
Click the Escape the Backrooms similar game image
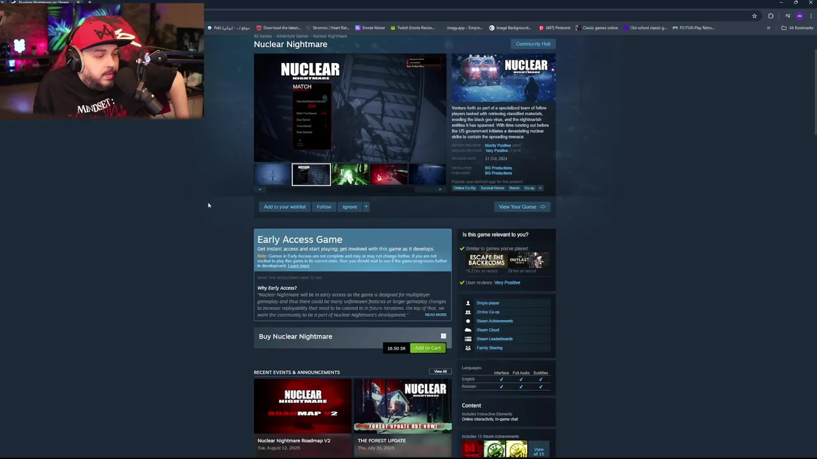486,260
